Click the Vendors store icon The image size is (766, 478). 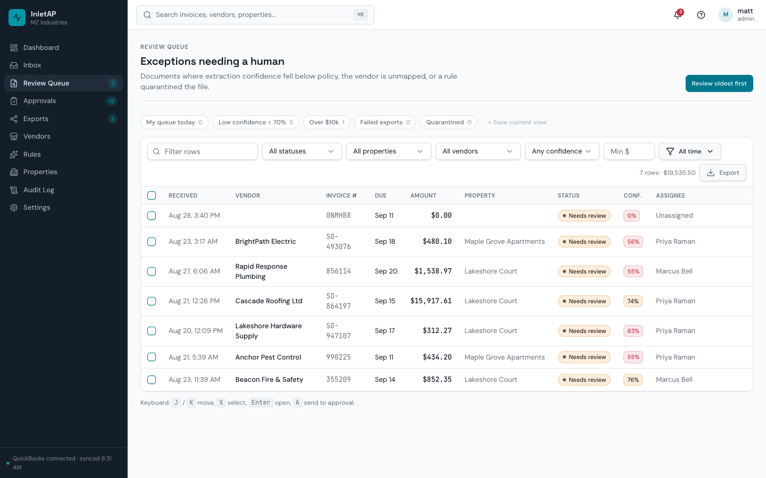14,136
